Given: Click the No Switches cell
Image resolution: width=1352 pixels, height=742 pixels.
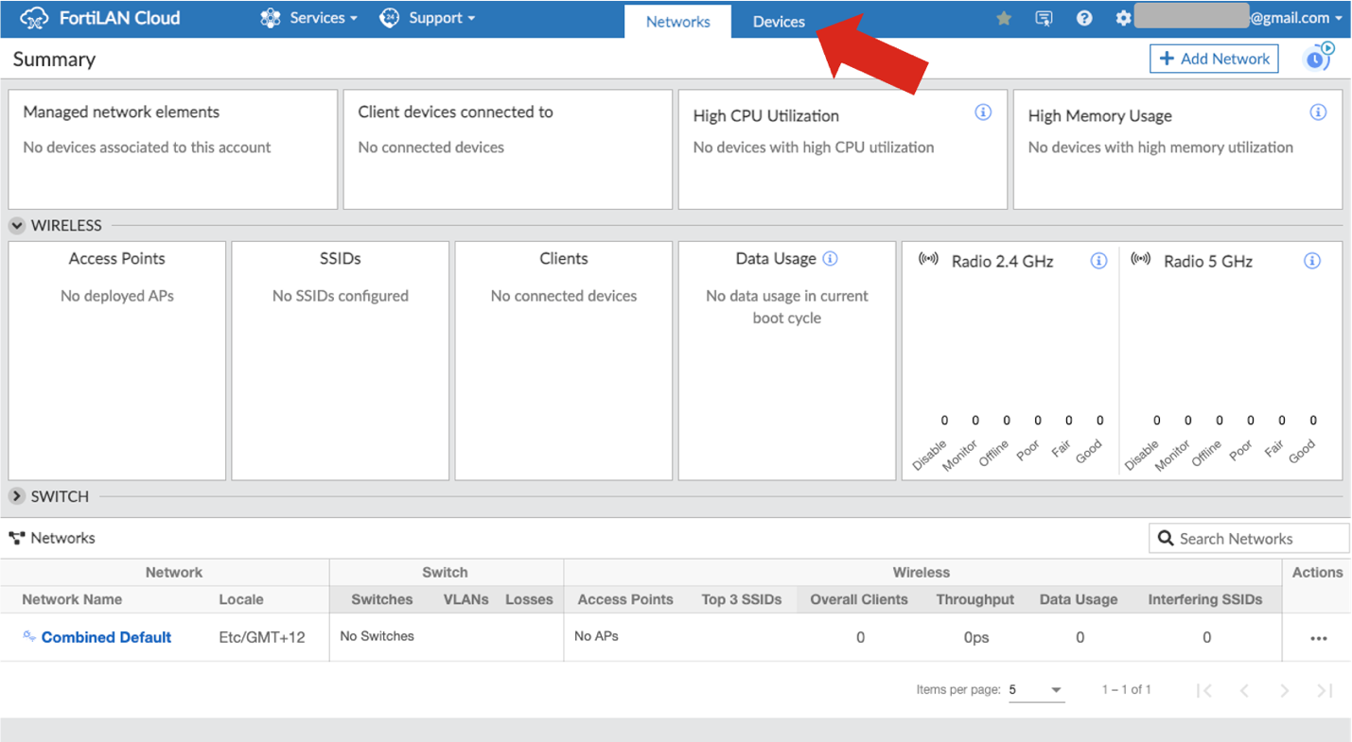Looking at the screenshot, I should tap(377, 636).
